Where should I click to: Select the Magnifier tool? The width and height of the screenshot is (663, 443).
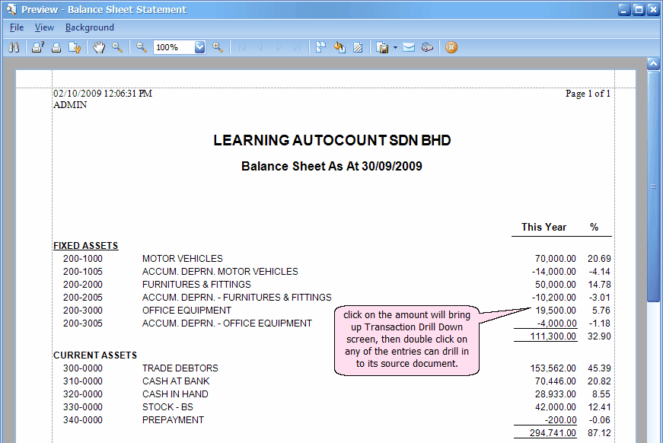(x=117, y=47)
